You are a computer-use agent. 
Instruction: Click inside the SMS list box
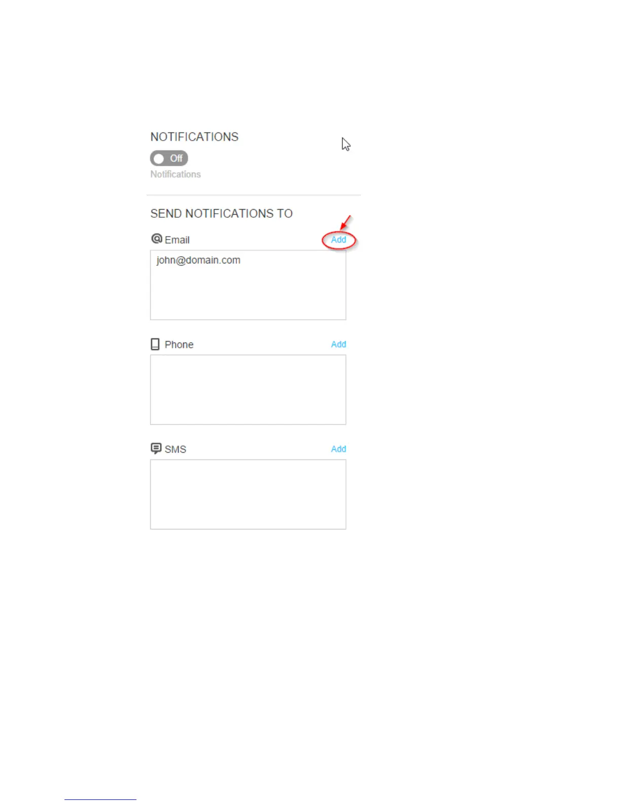point(248,494)
